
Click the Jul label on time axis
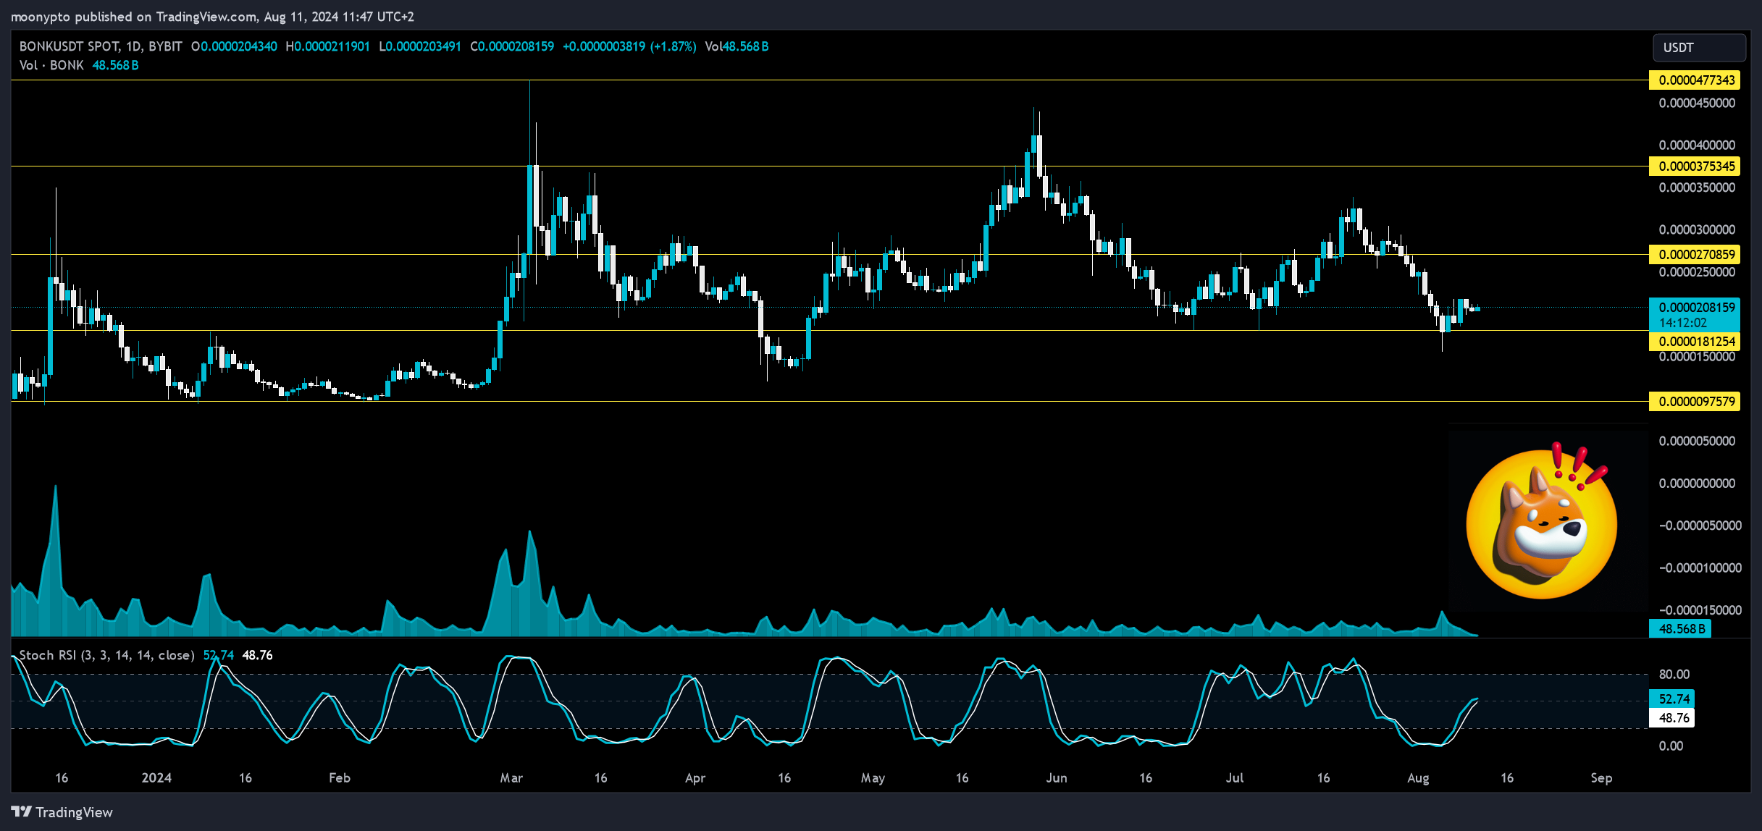1235,778
